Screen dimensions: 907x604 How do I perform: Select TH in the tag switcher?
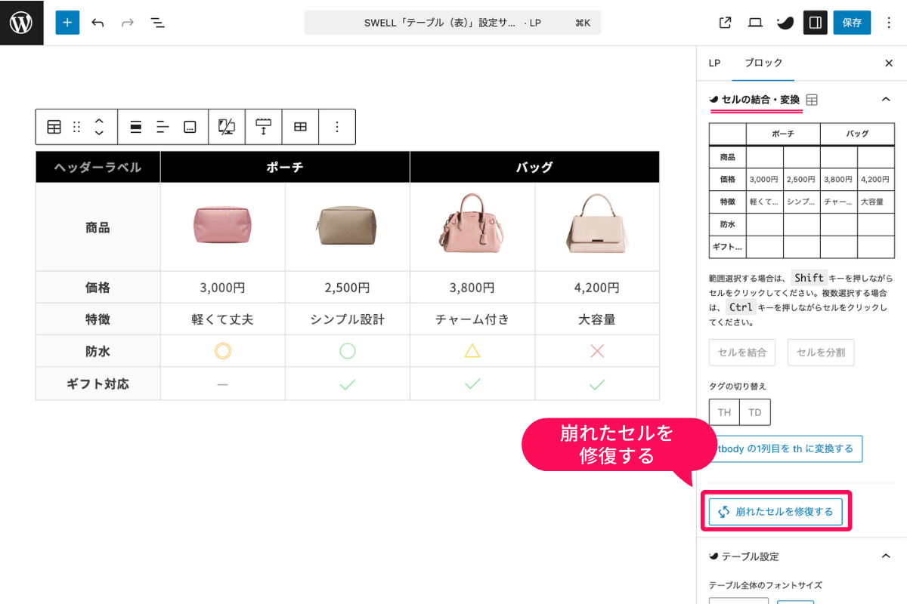723,411
